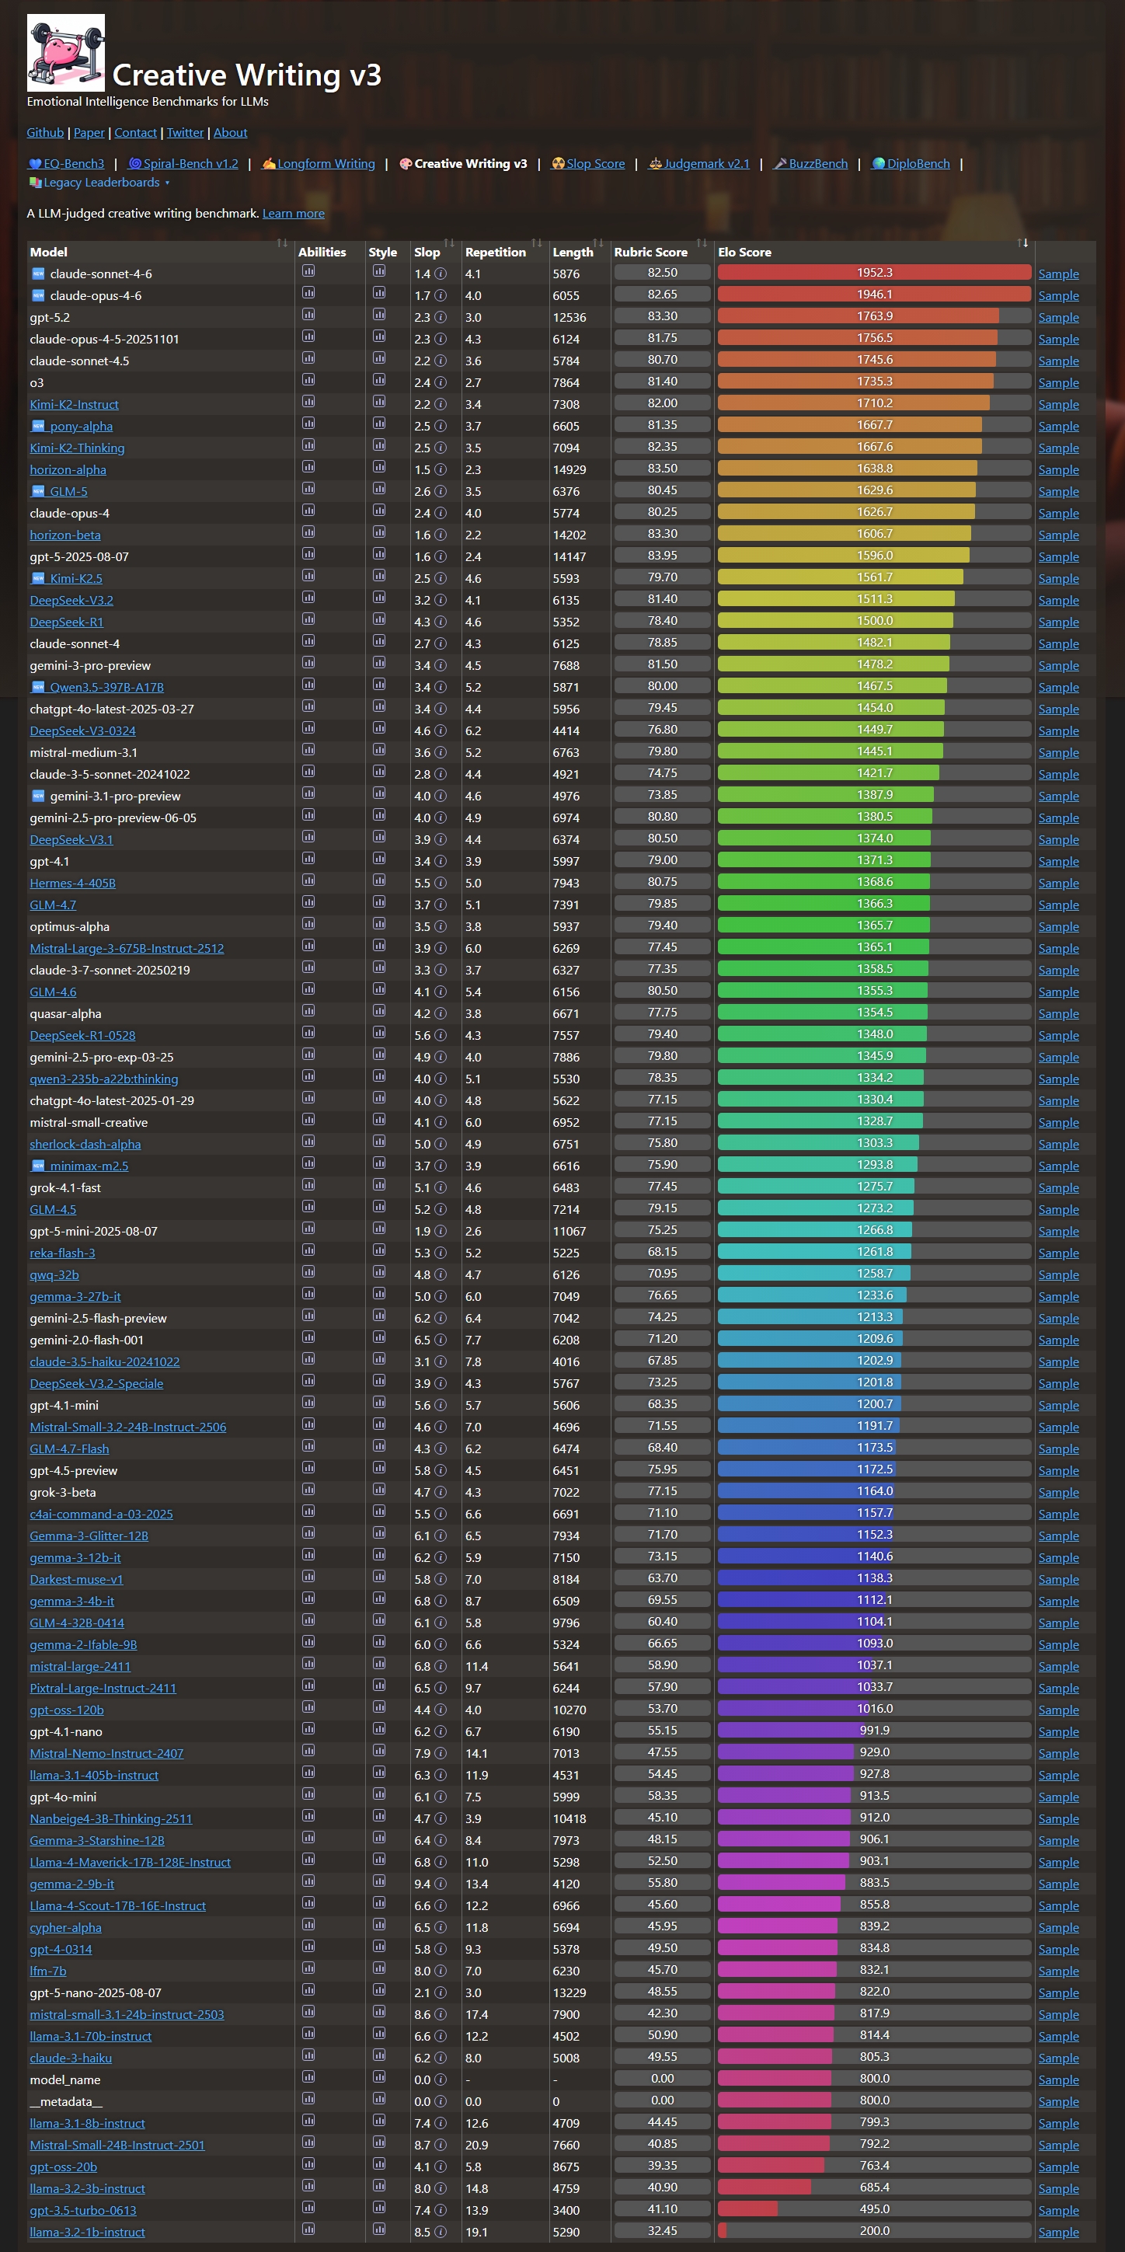Click slop info icon for claude-3-haiku
Screen dimensions: 1125x2252
coord(441,2058)
